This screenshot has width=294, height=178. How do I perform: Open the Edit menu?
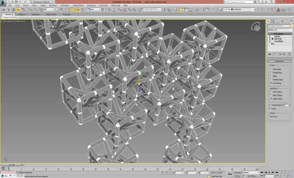(x=10, y=6)
